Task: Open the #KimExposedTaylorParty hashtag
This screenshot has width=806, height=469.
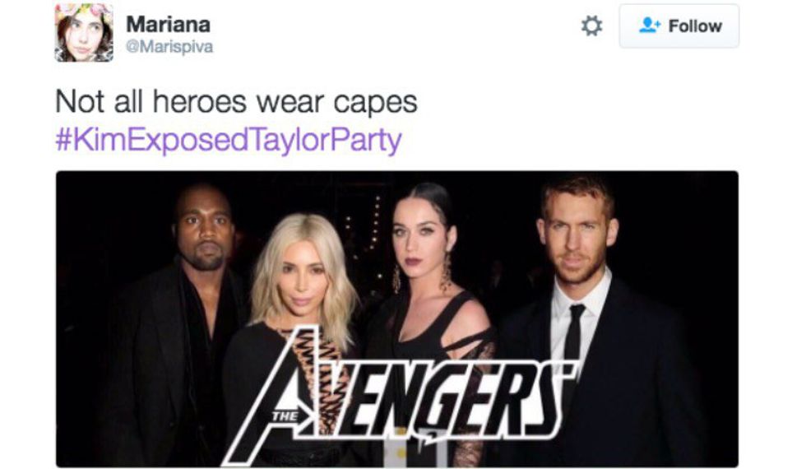Action: (x=229, y=140)
